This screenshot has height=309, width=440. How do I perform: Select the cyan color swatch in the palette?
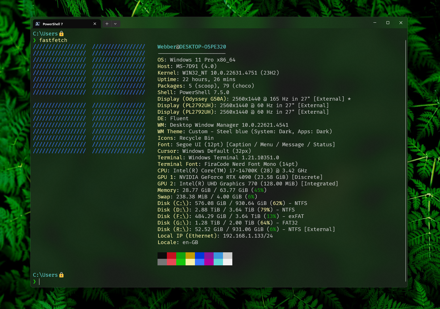218,255
